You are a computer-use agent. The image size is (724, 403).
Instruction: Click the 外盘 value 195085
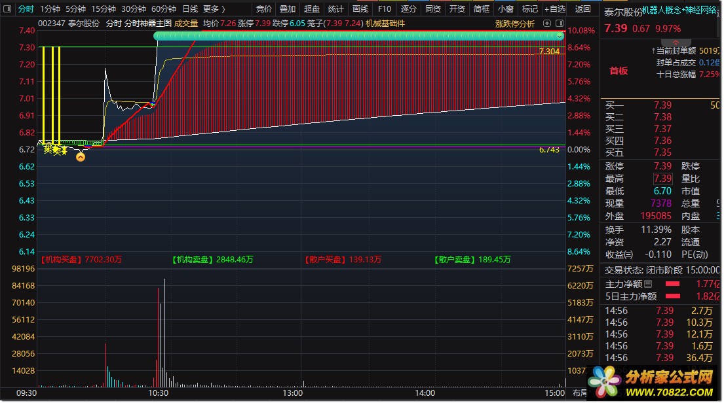pyautogui.click(x=656, y=216)
